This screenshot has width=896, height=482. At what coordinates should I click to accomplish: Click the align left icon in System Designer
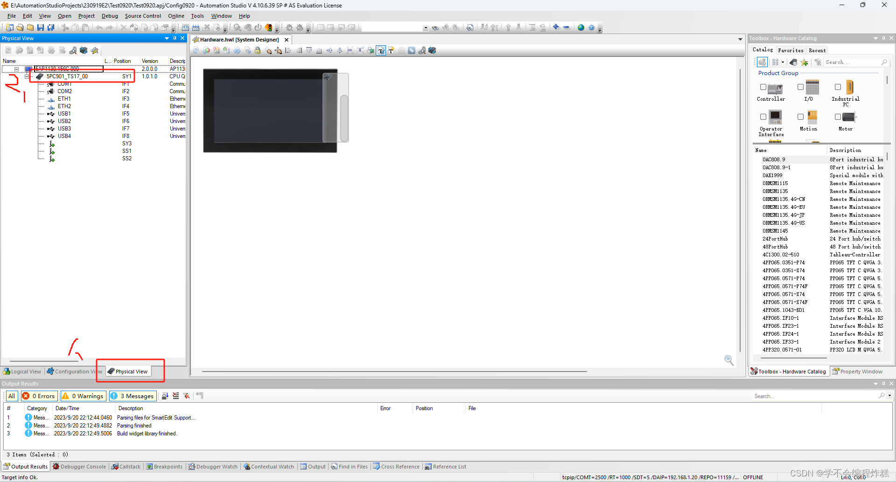288,51
